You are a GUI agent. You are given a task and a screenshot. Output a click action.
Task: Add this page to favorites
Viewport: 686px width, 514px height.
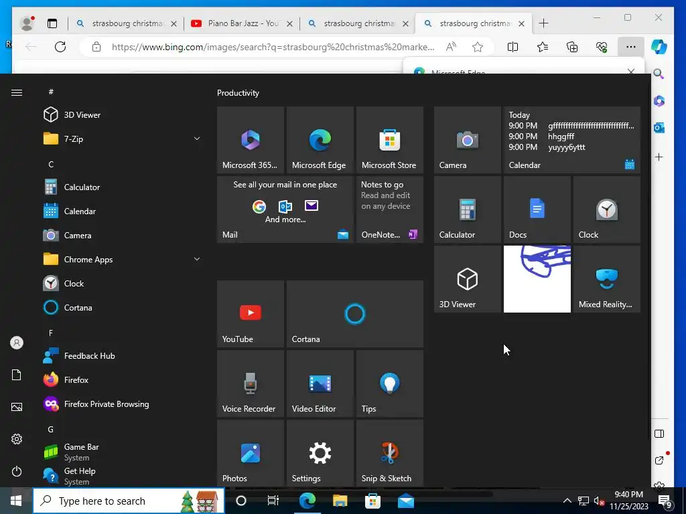point(478,47)
